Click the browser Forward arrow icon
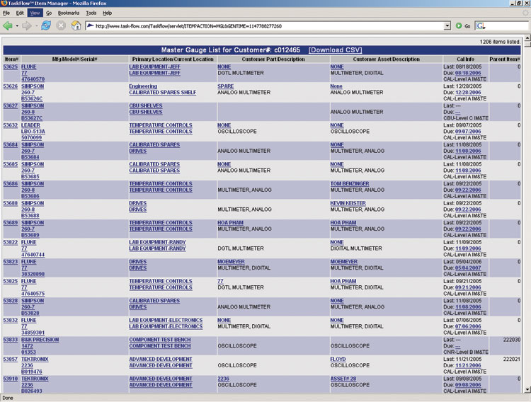Screen dimensions: 531x402 coord(26,25)
